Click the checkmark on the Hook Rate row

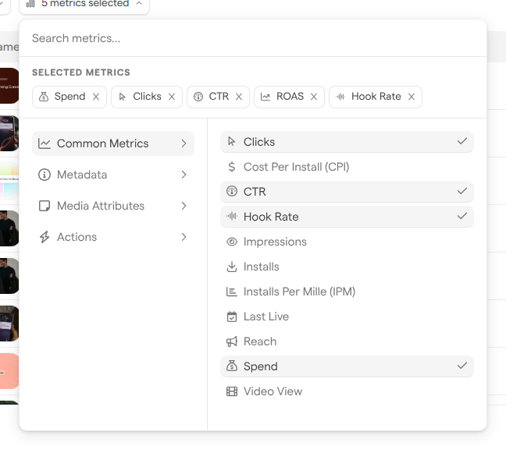tap(462, 216)
